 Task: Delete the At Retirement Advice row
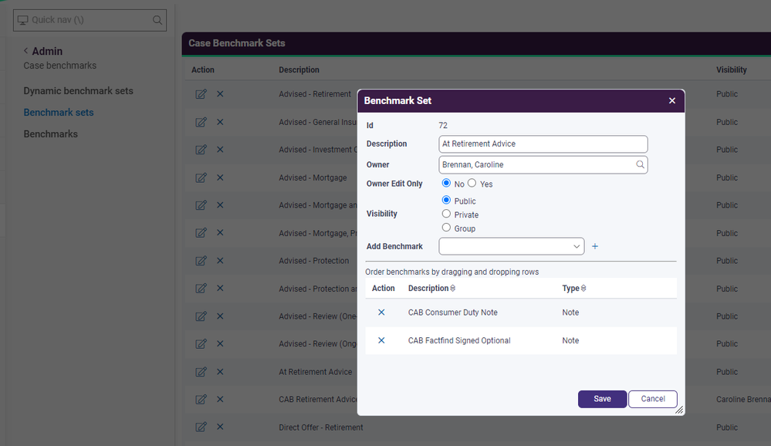pyautogui.click(x=220, y=372)
